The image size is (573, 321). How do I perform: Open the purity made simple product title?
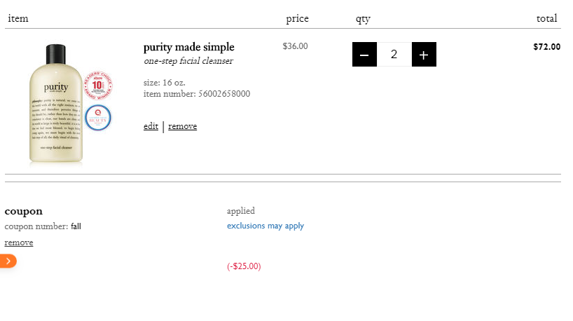pos(188,47)
